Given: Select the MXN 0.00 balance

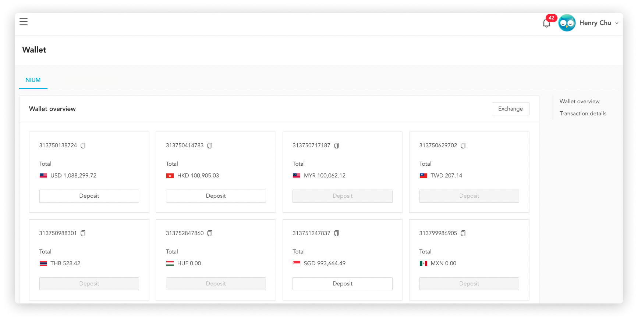Looking at the screenshot, I should tap(443, 263).
